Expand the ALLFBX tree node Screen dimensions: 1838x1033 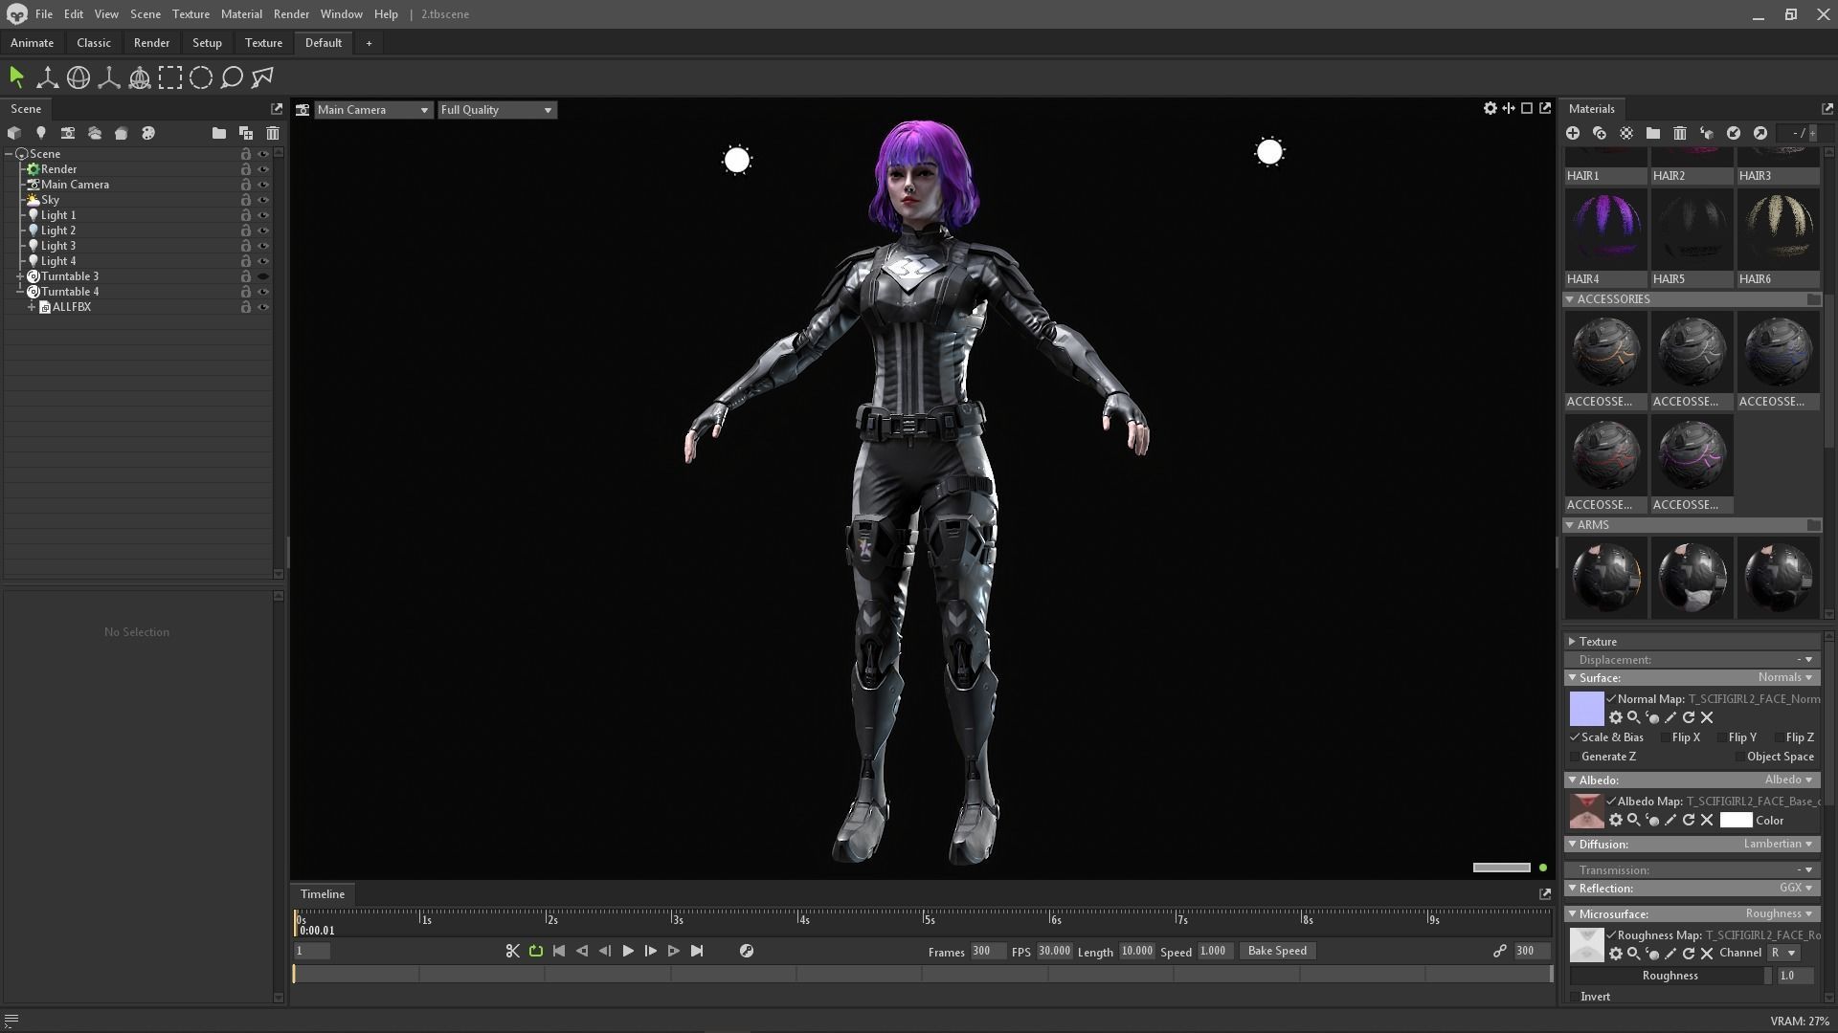pos(32,307)
